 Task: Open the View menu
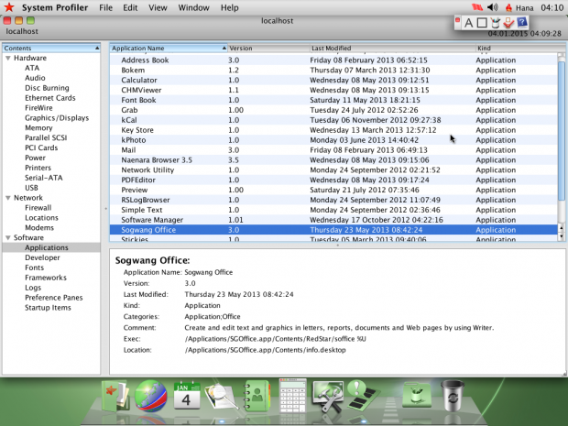point(158,7)
